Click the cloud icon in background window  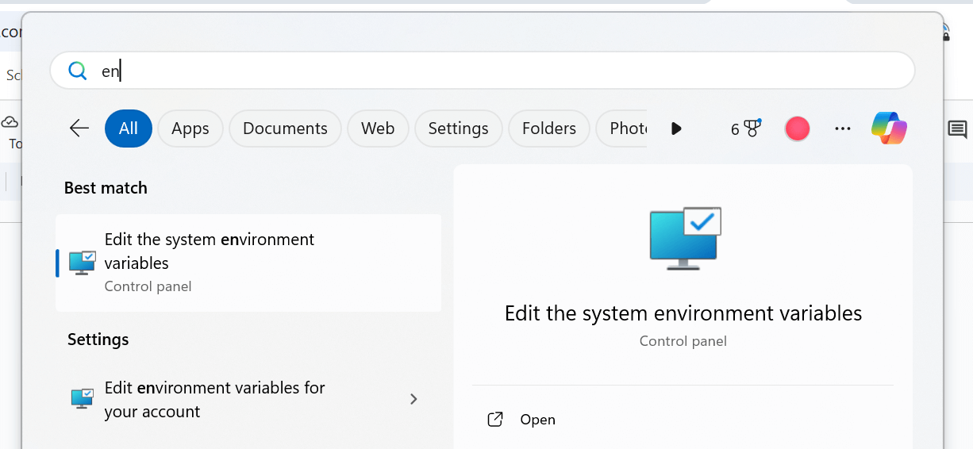click(x=10, y=122)
